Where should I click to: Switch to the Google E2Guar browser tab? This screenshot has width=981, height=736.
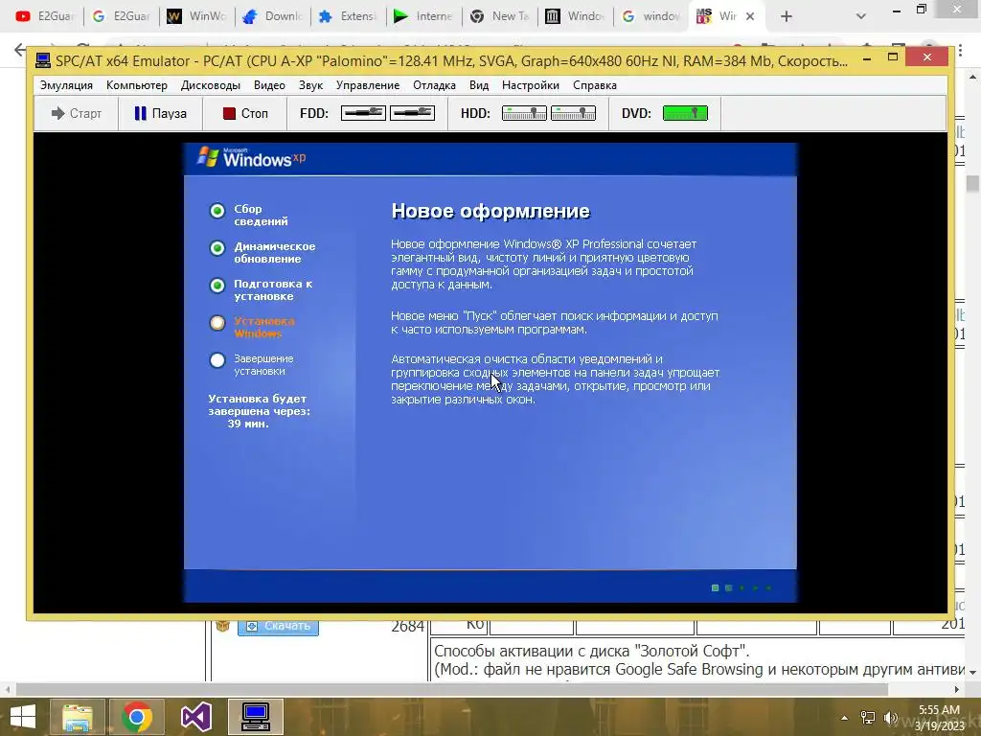121,16
